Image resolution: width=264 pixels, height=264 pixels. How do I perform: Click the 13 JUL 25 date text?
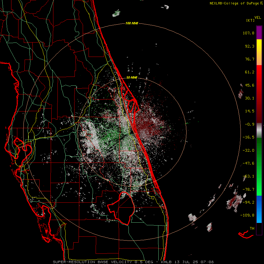[x=186, y=262]
